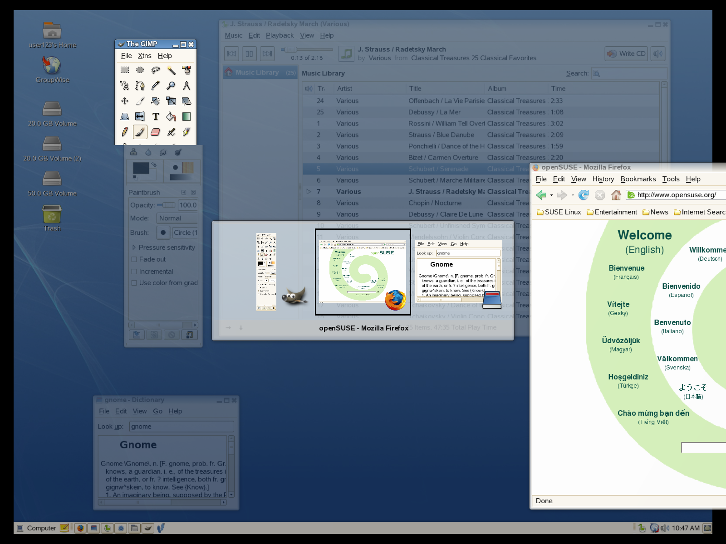
Task: Click the music playback position slider
Action: click(x=307, y=49)
